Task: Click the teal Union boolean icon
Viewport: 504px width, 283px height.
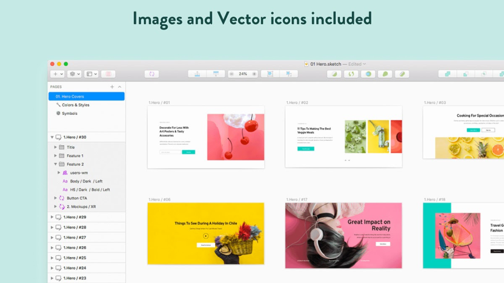Action: (448, 74)
